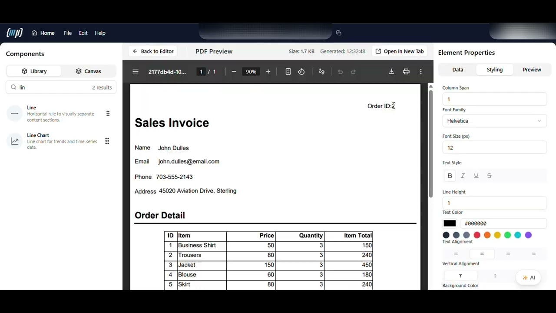
Task: Select the Line Chart component
Action: pyautogui.click(x=61, y=141)
